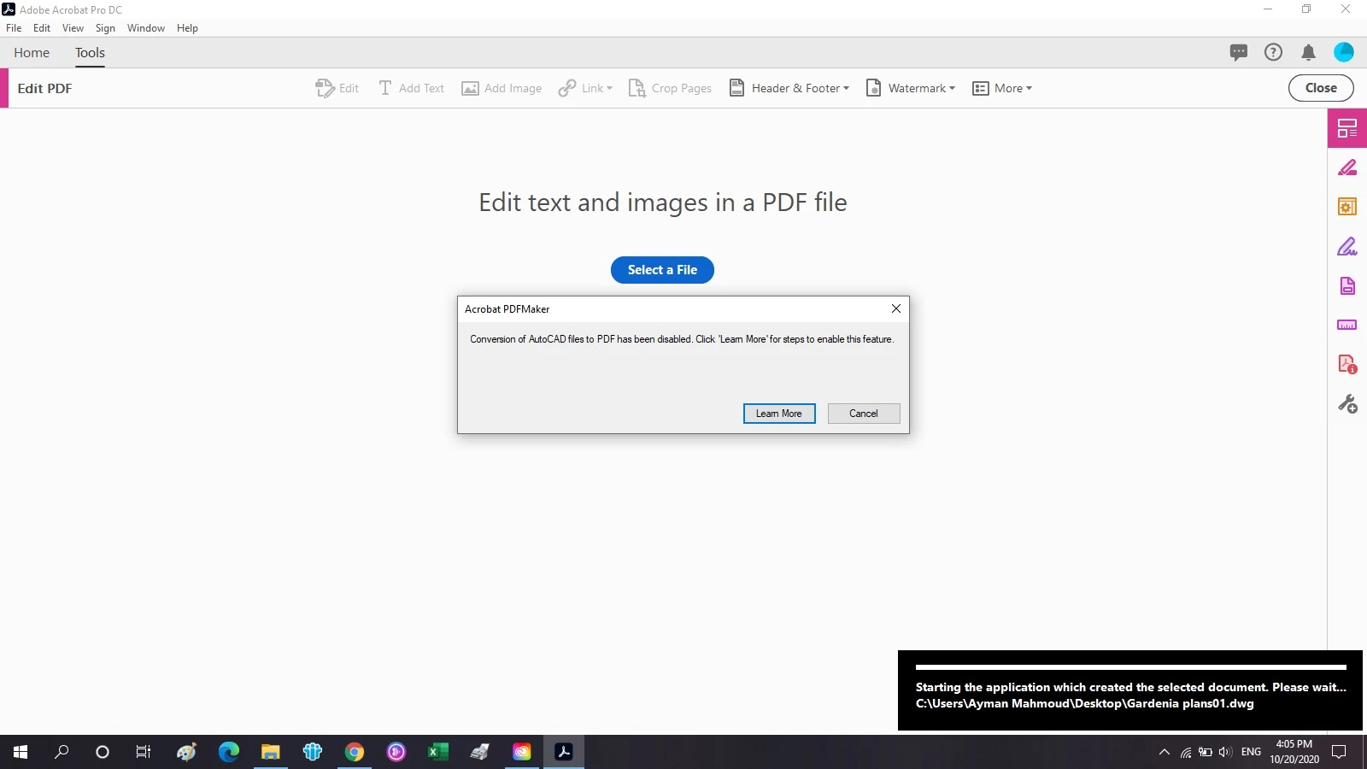The width and height of the screenshot is (1367, 769).
Task: Click the help question mark icon
Action: point(1273,52)
